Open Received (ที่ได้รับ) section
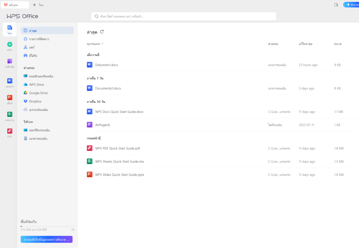Screen dimensions: 359x248 [x=47, y=56]
